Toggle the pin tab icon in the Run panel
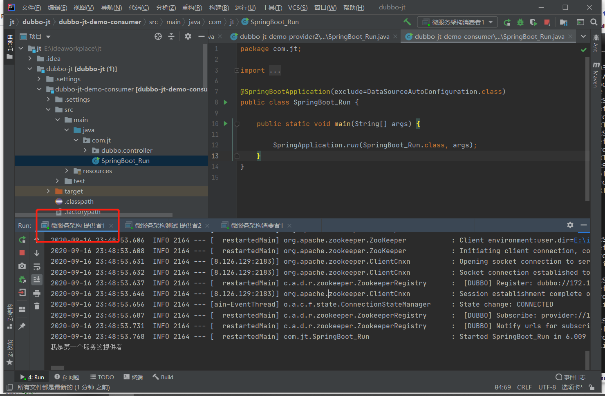 (x=22, y=326)
